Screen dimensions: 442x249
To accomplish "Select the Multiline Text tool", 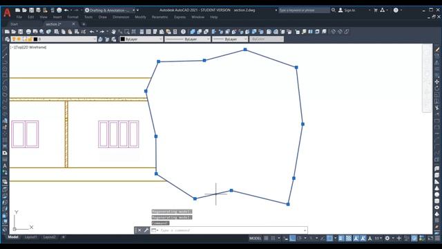I will click(x=5, y=166).
